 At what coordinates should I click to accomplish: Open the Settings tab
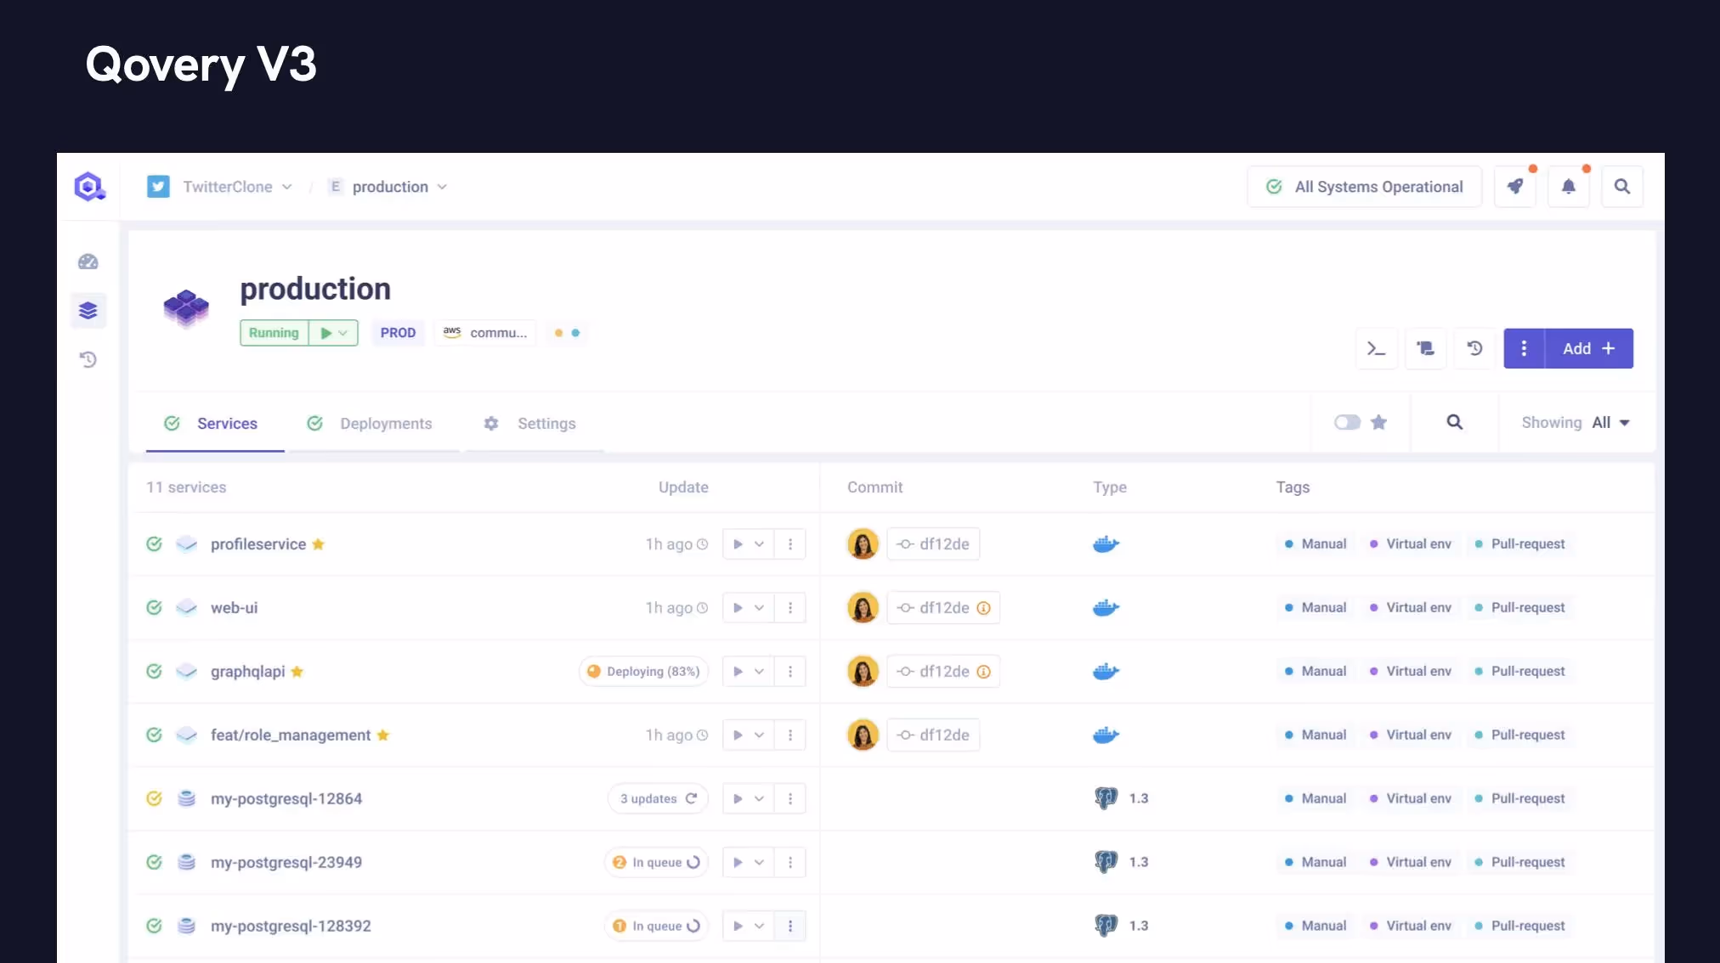coord(547,423)
